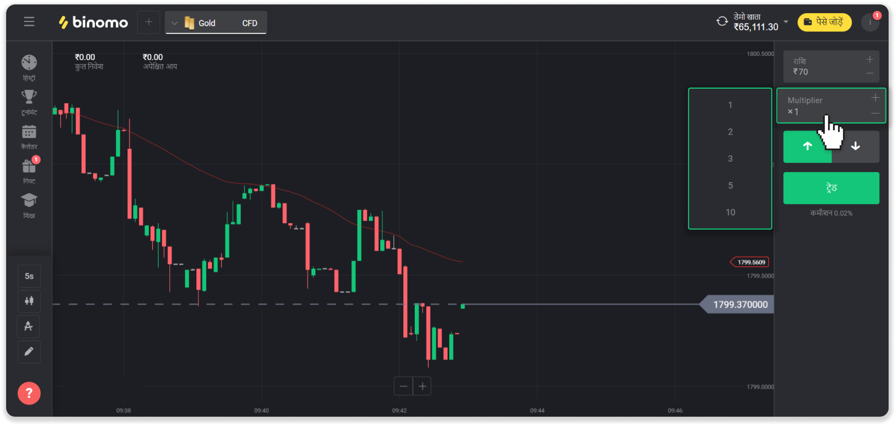Open the Gold asset selector dropdown

coord(216,23)
